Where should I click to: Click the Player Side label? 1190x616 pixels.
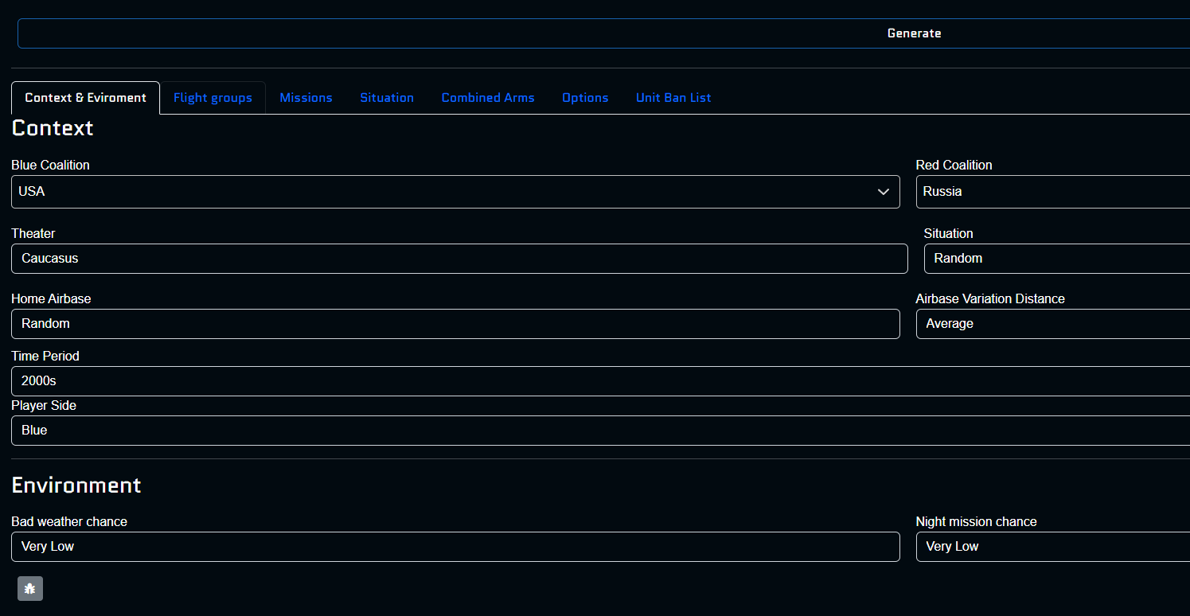[x=44, y=406]
